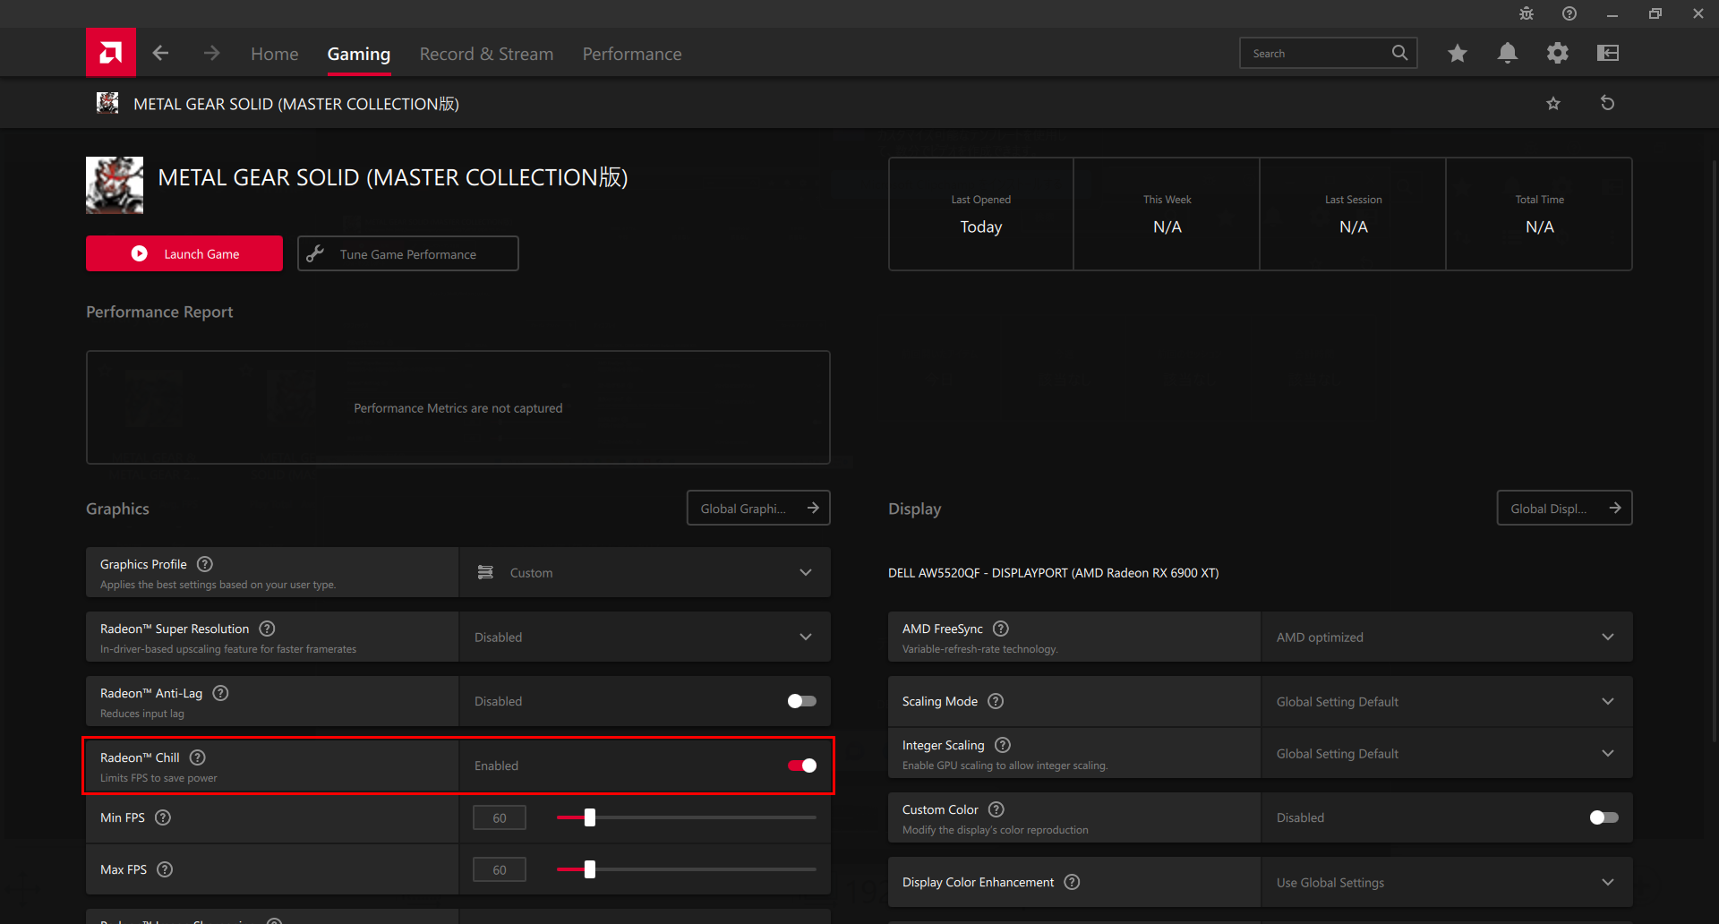This screenshot has width=1719, height=924.
Task: Toggle the sidebar panel icon
Action: 1608,53
